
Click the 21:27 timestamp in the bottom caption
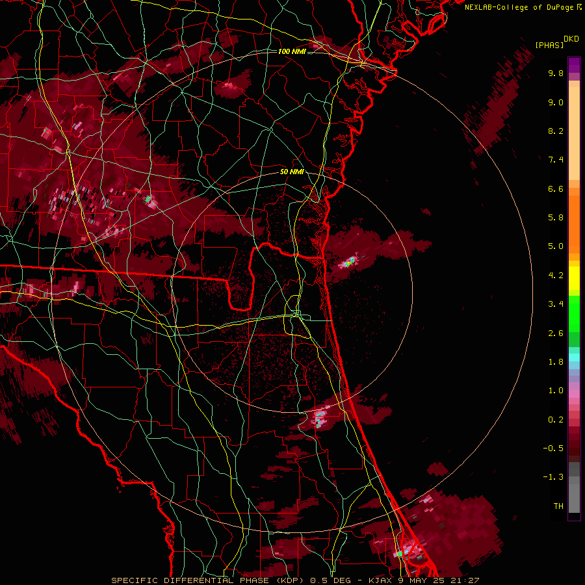[x=464, y=580]
